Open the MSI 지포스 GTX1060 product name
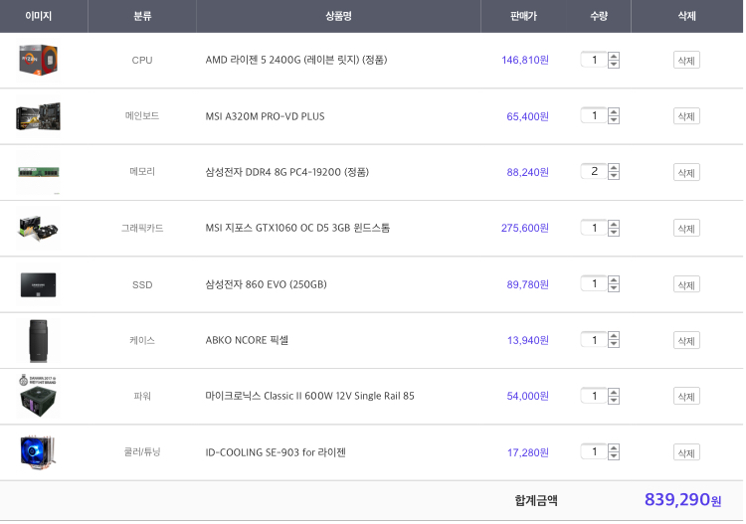The height and width of the screenshot is (524, 746). tap(297, 228)
